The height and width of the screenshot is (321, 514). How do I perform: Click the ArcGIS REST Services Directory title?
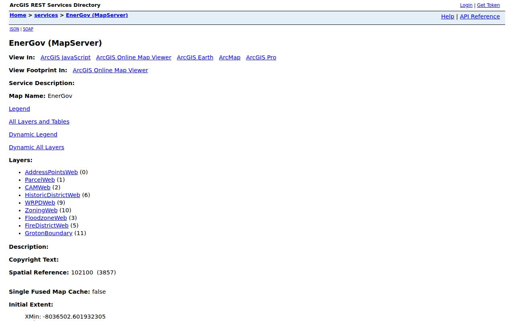tap(55, 5)
